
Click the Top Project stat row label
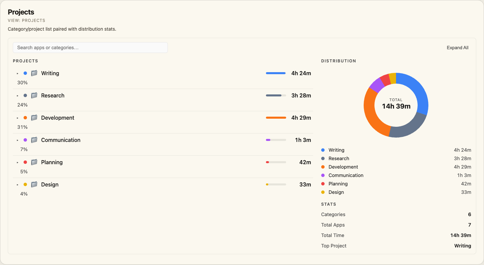point(334,246)
